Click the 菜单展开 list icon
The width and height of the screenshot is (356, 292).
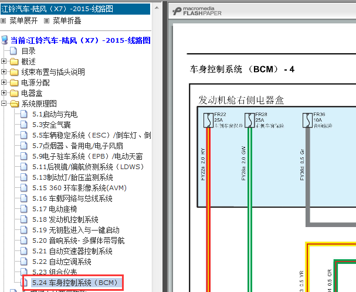pyautogui.click(x=3, y=21)
